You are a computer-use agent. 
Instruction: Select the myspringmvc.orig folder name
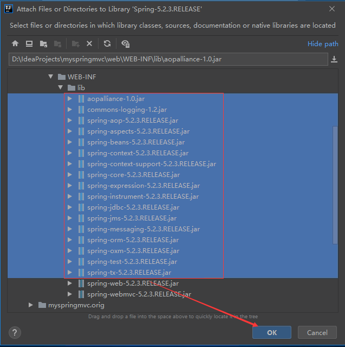click(x=76, y=305)
